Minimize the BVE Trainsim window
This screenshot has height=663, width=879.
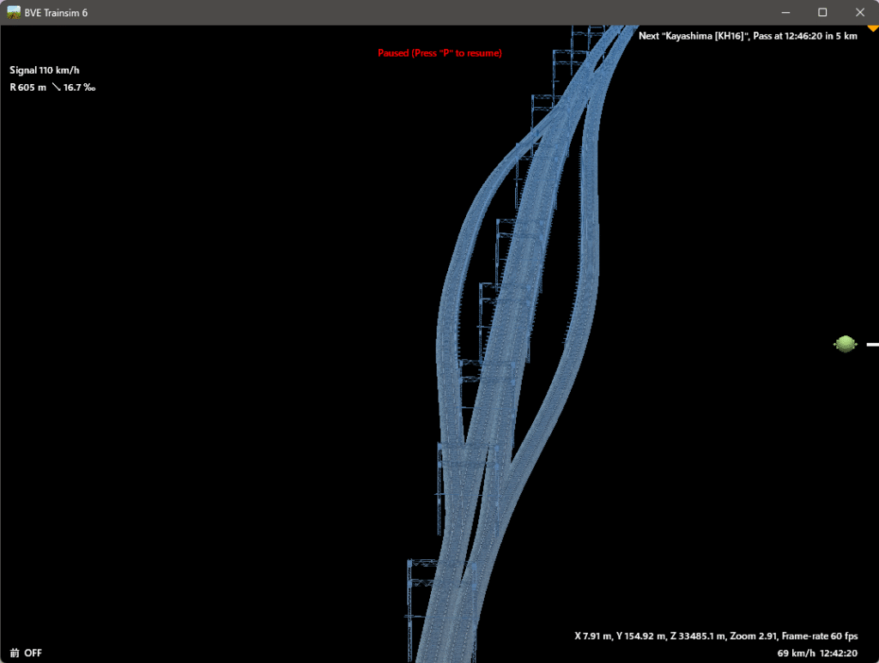[x=785, y=12]
